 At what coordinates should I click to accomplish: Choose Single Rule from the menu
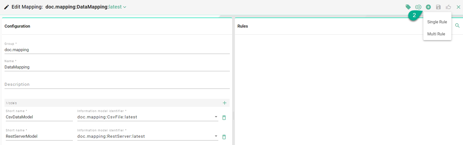437,22
